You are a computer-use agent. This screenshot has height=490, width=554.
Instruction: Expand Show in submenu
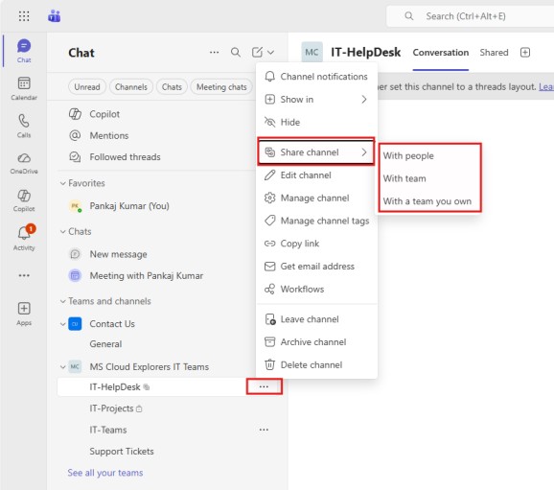click(316, 100)
